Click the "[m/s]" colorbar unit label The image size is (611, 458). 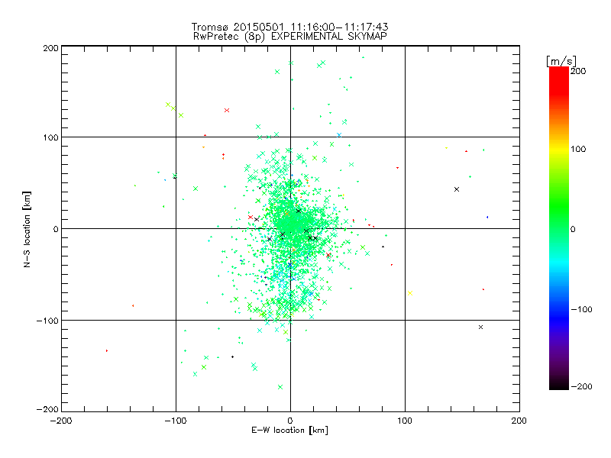pos(561,61)
